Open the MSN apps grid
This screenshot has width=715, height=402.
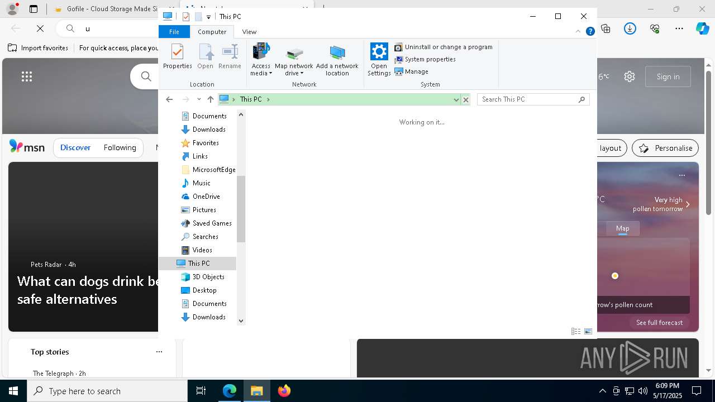click(x=27, y=76)
